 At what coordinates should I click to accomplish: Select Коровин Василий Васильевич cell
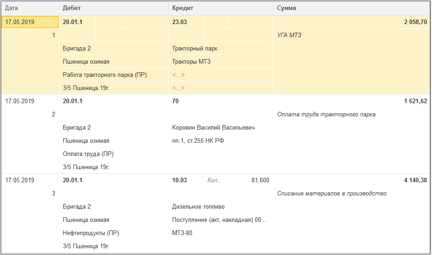213,127
